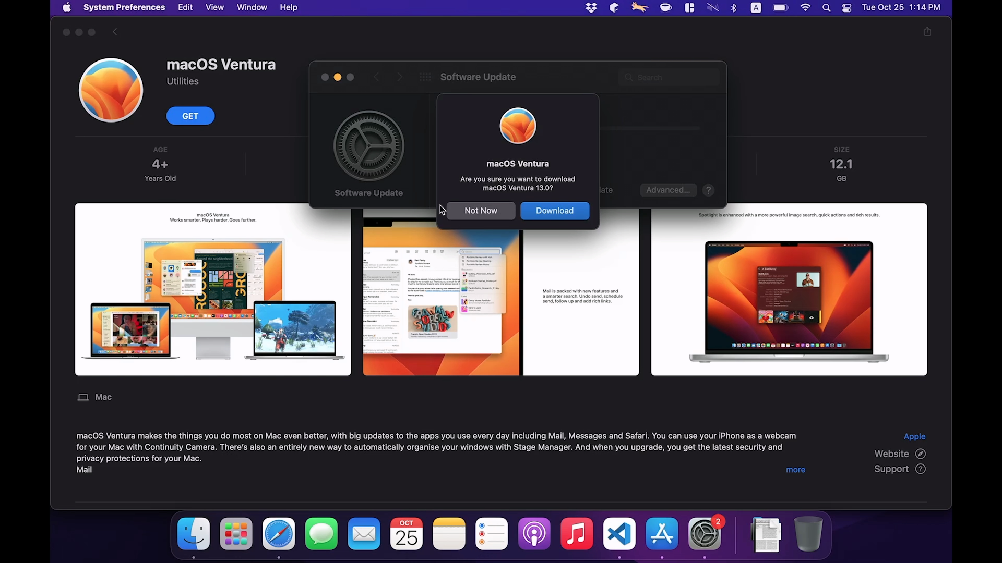Image resolution: width=1002 pixels, height=563 pixels.
Task: Click the keyboard input source icon
Action: pyautogui.click(x=756, y=7)
